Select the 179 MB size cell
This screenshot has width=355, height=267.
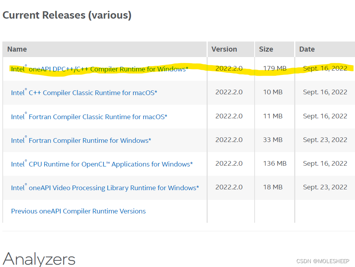[275, 68]
